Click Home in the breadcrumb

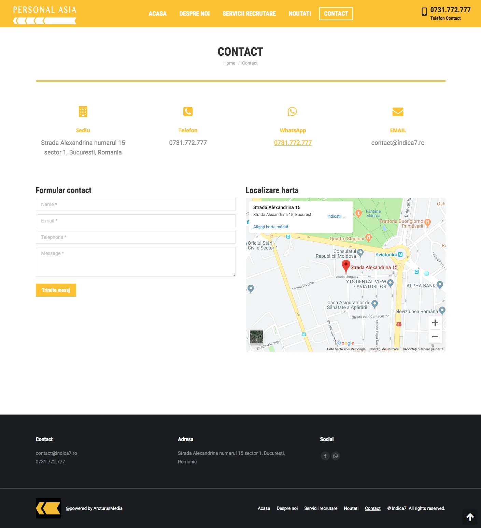pyautogui.click(x=229, y=63)
